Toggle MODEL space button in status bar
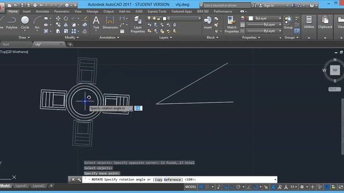Screen dimensions: 344x193 tap(191, 187)
